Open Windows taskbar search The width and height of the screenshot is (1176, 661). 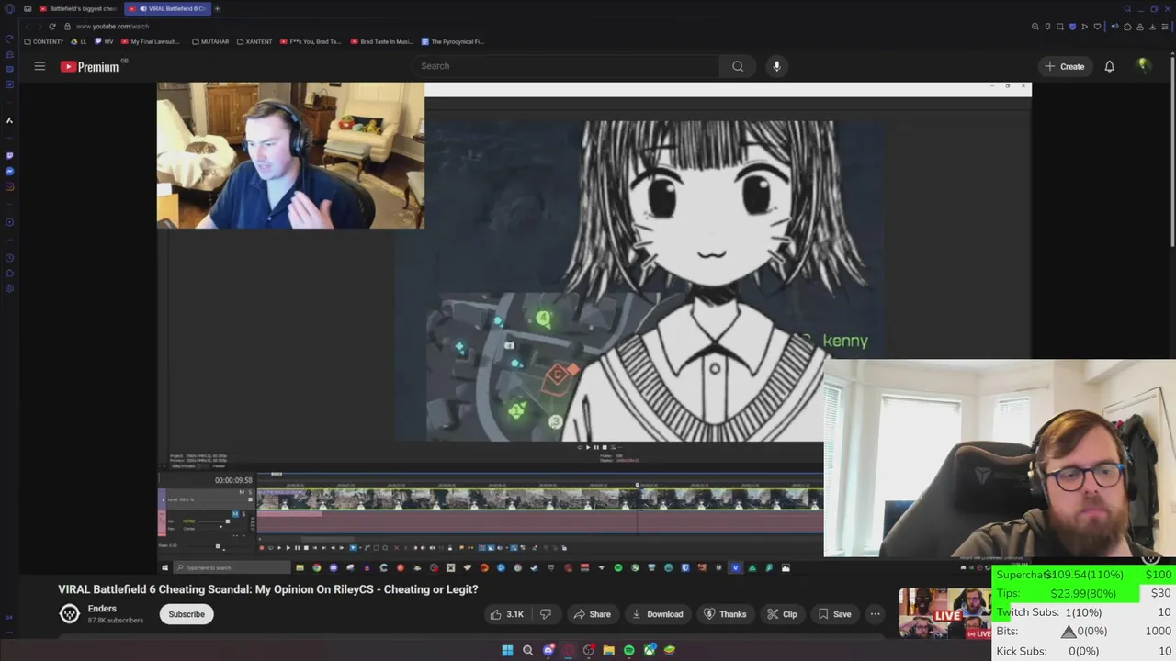point(527,650)
